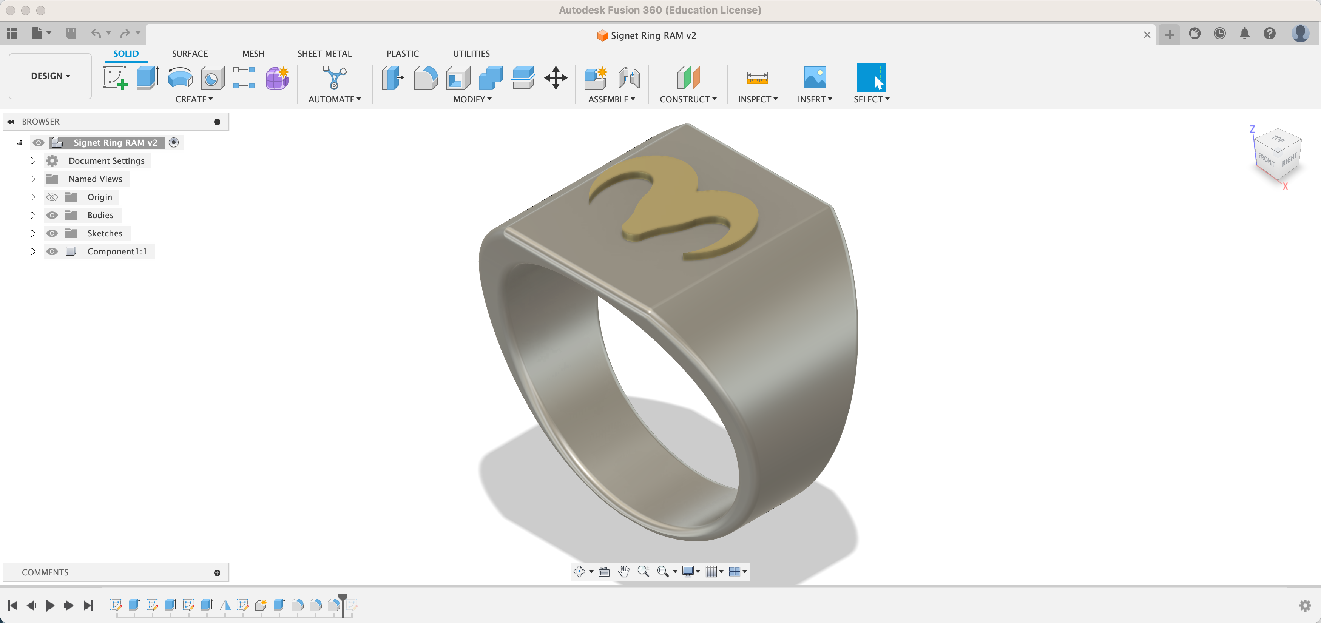The height and width of the screenshot is (623, 1321).
Task: Click the Combine tool icon
Action: tap(490, 78)
